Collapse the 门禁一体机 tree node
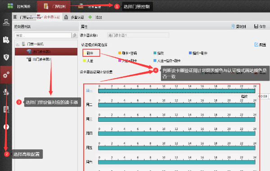Image resolution: width=270 pixels, height=171 pixels. (18, 44)
